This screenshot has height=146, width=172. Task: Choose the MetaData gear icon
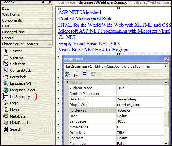click(x=6, y=116)
